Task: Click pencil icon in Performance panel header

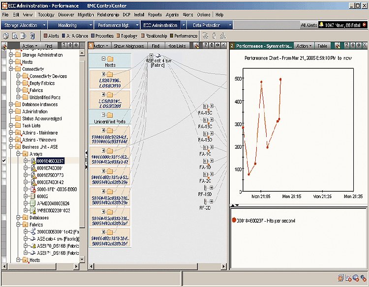Action: (x=338, y=46)
